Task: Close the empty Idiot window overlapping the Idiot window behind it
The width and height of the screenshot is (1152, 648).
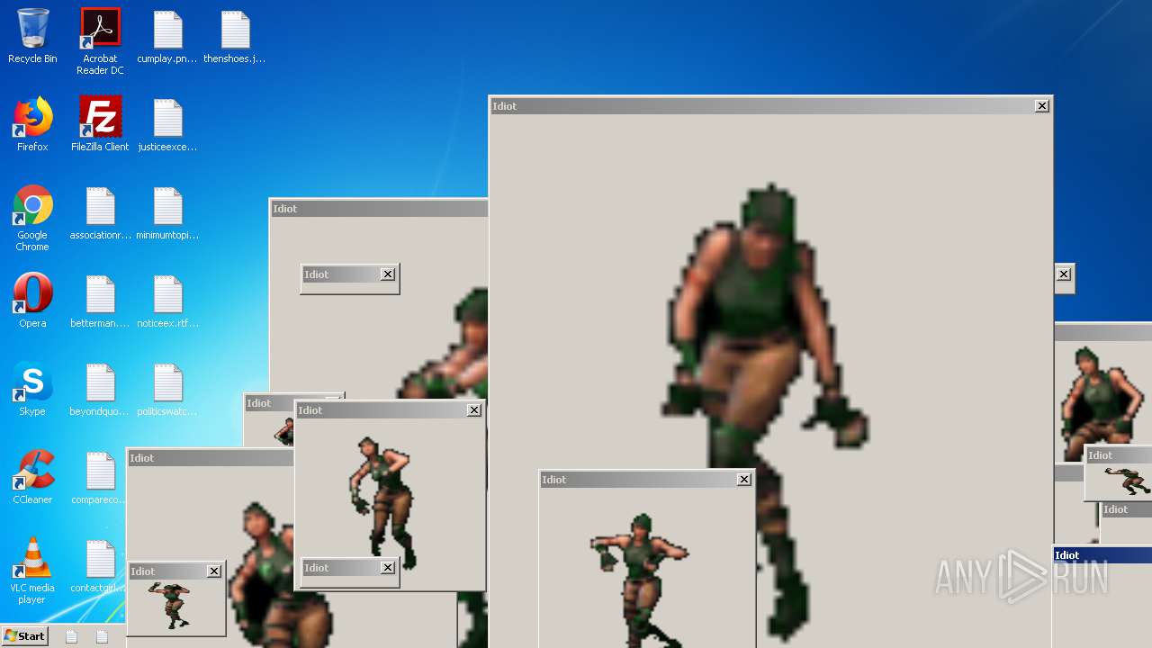Action: tap(388, 274)
